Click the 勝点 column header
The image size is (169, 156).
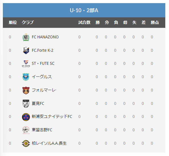(155, 22)
